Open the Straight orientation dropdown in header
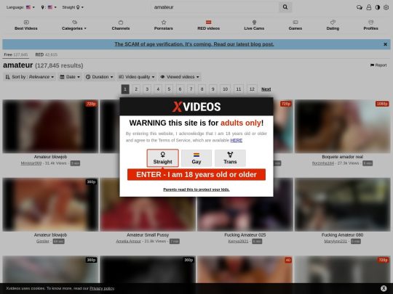Screen dimensions: 393x294 [x=73, y=7]
